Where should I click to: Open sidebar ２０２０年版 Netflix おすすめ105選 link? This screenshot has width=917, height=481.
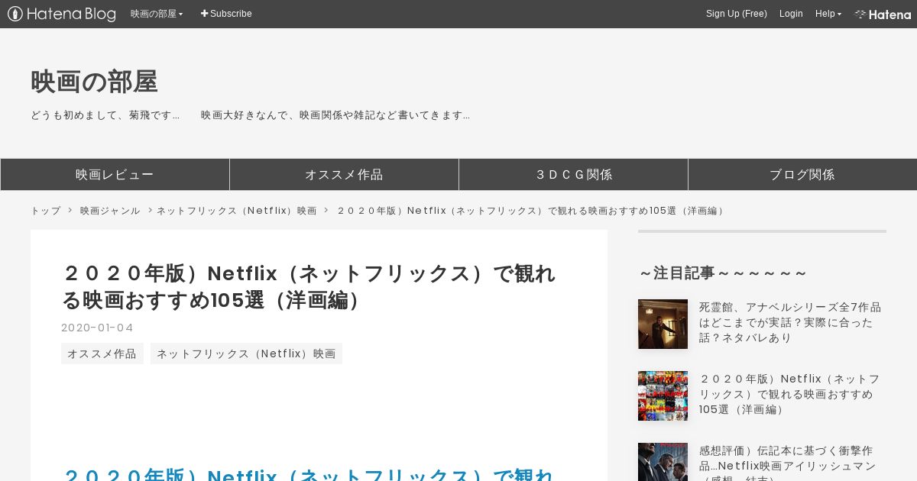pyautogui.click(x=789, y=394)
